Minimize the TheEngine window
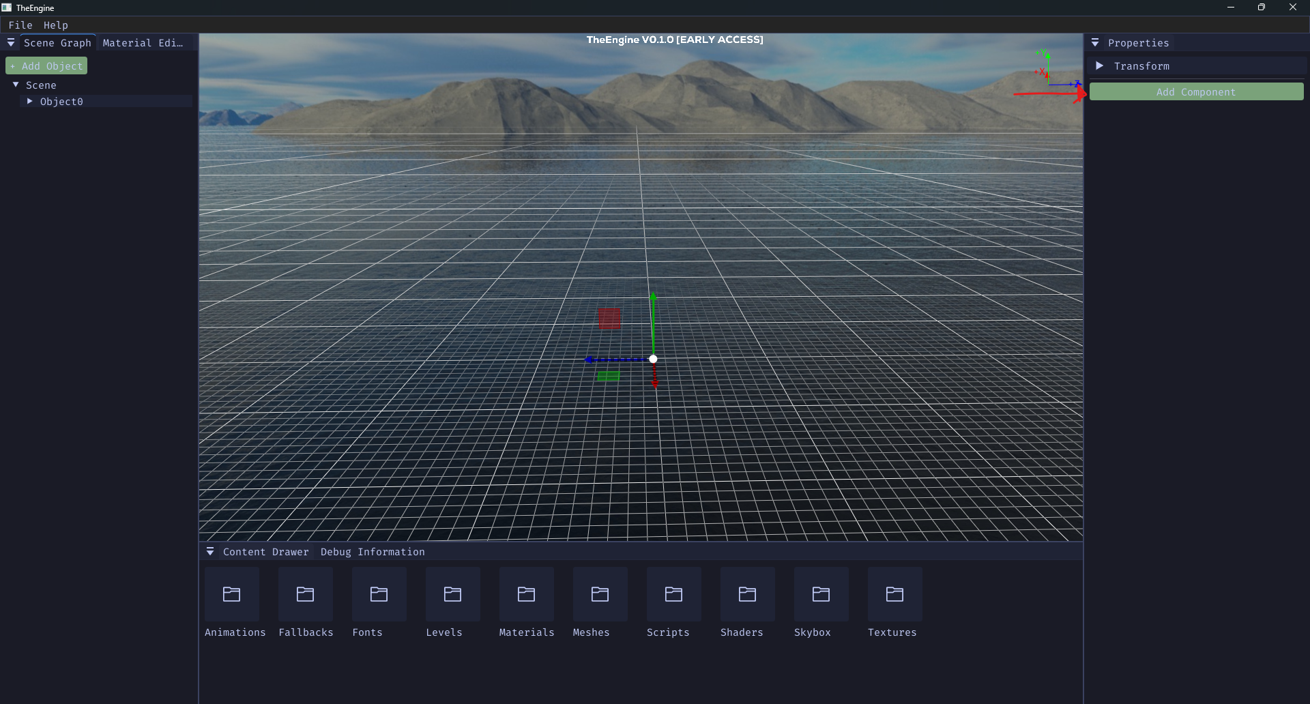Screen dimensions: 1310x704 coord(1231,8)
